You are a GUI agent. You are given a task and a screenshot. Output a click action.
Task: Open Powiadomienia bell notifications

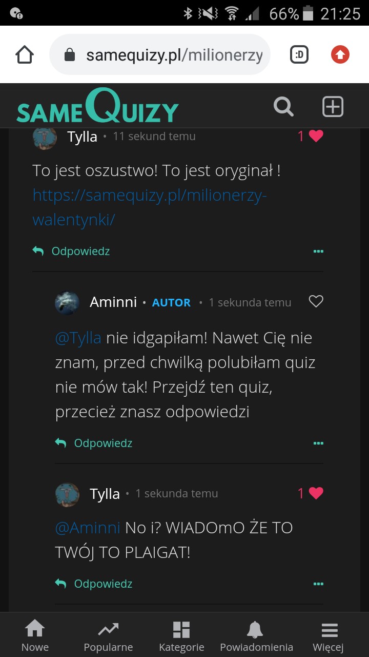pos(256,635)
